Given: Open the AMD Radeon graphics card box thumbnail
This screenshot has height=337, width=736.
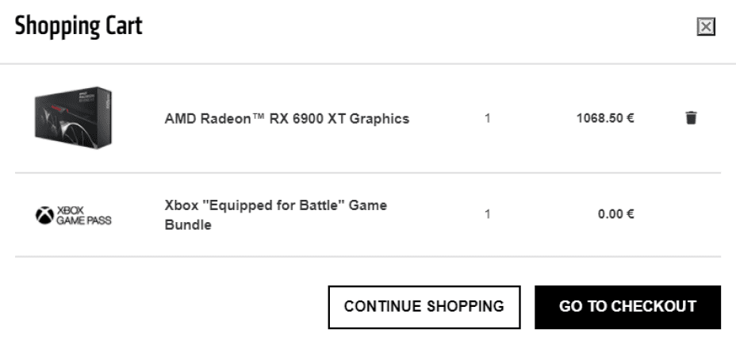Looking at the screenshot, I should [73, 118].
